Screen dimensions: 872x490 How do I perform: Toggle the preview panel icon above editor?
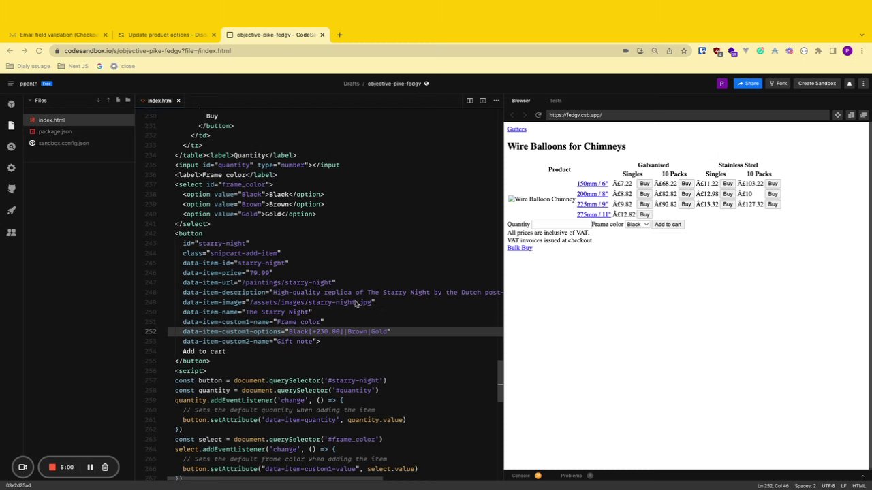point(482,101)
